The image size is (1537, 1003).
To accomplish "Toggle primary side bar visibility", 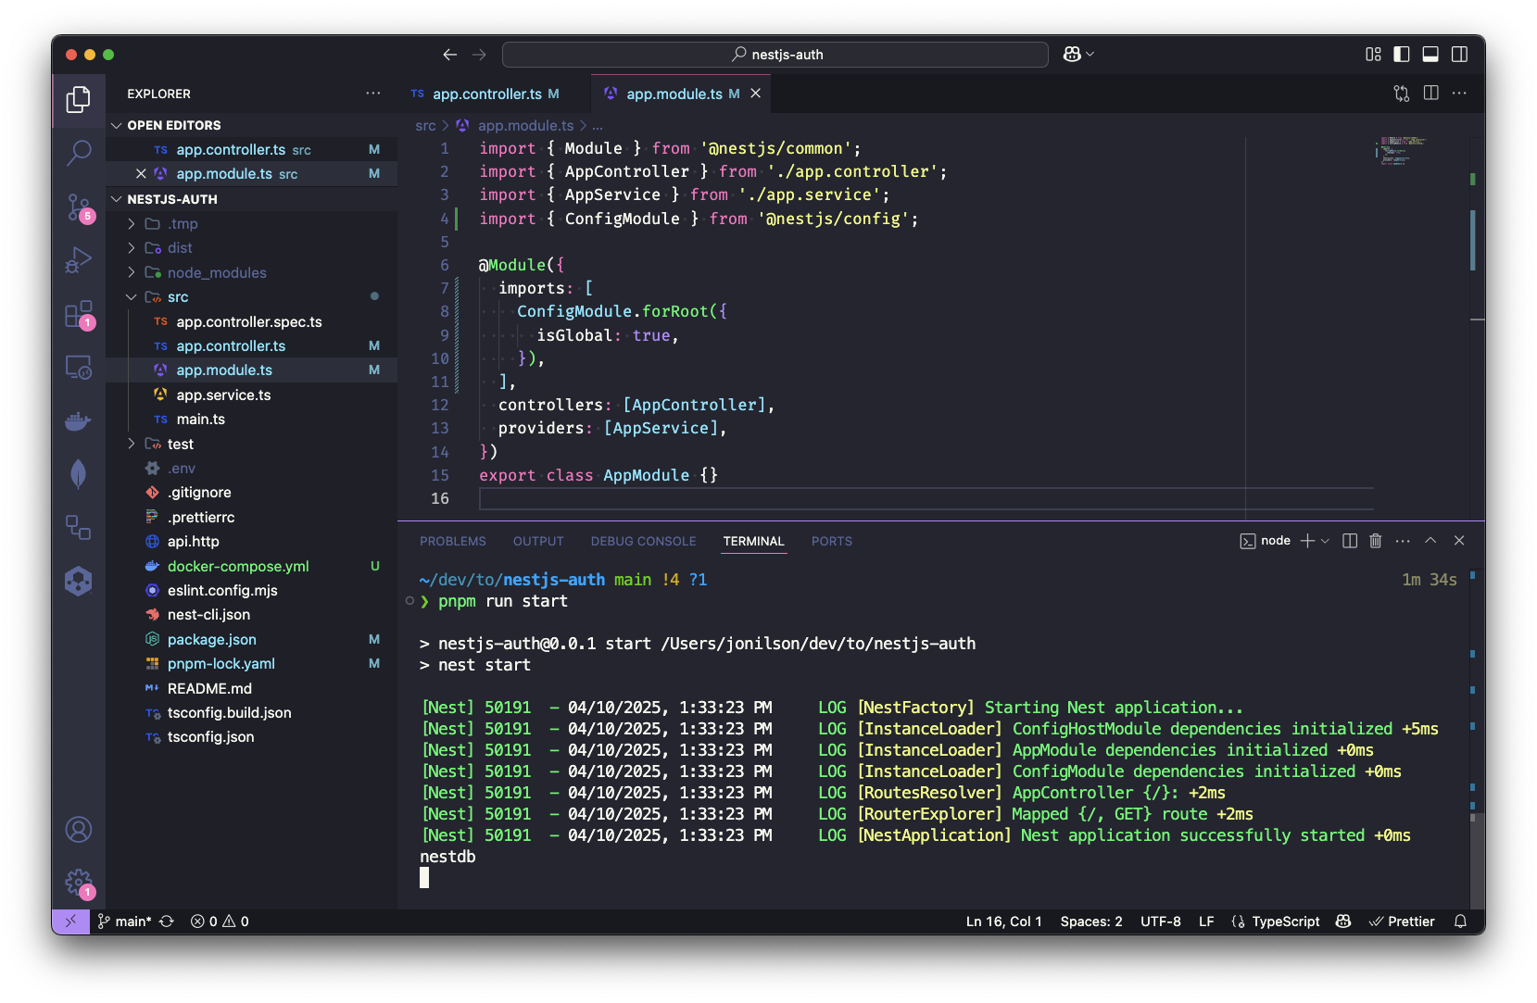I will coord(1402,55).
